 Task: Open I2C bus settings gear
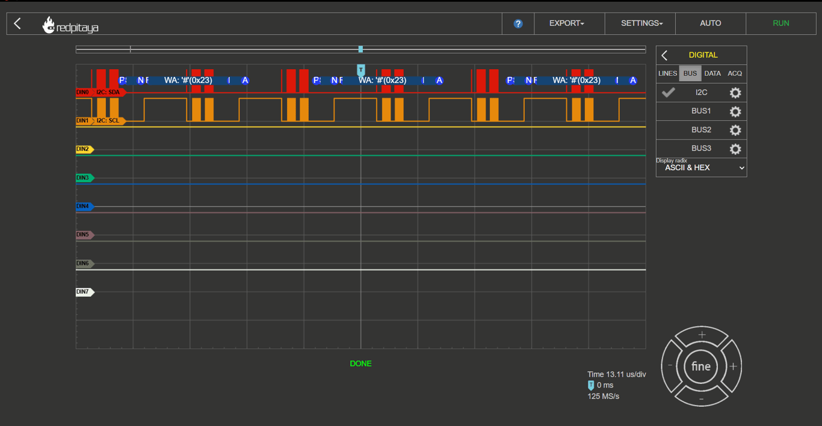[735, 93]
